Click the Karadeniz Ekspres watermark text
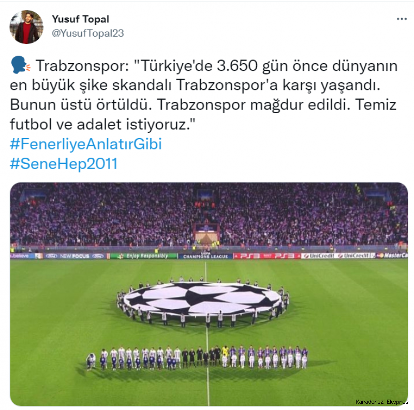 coord(382,402)
